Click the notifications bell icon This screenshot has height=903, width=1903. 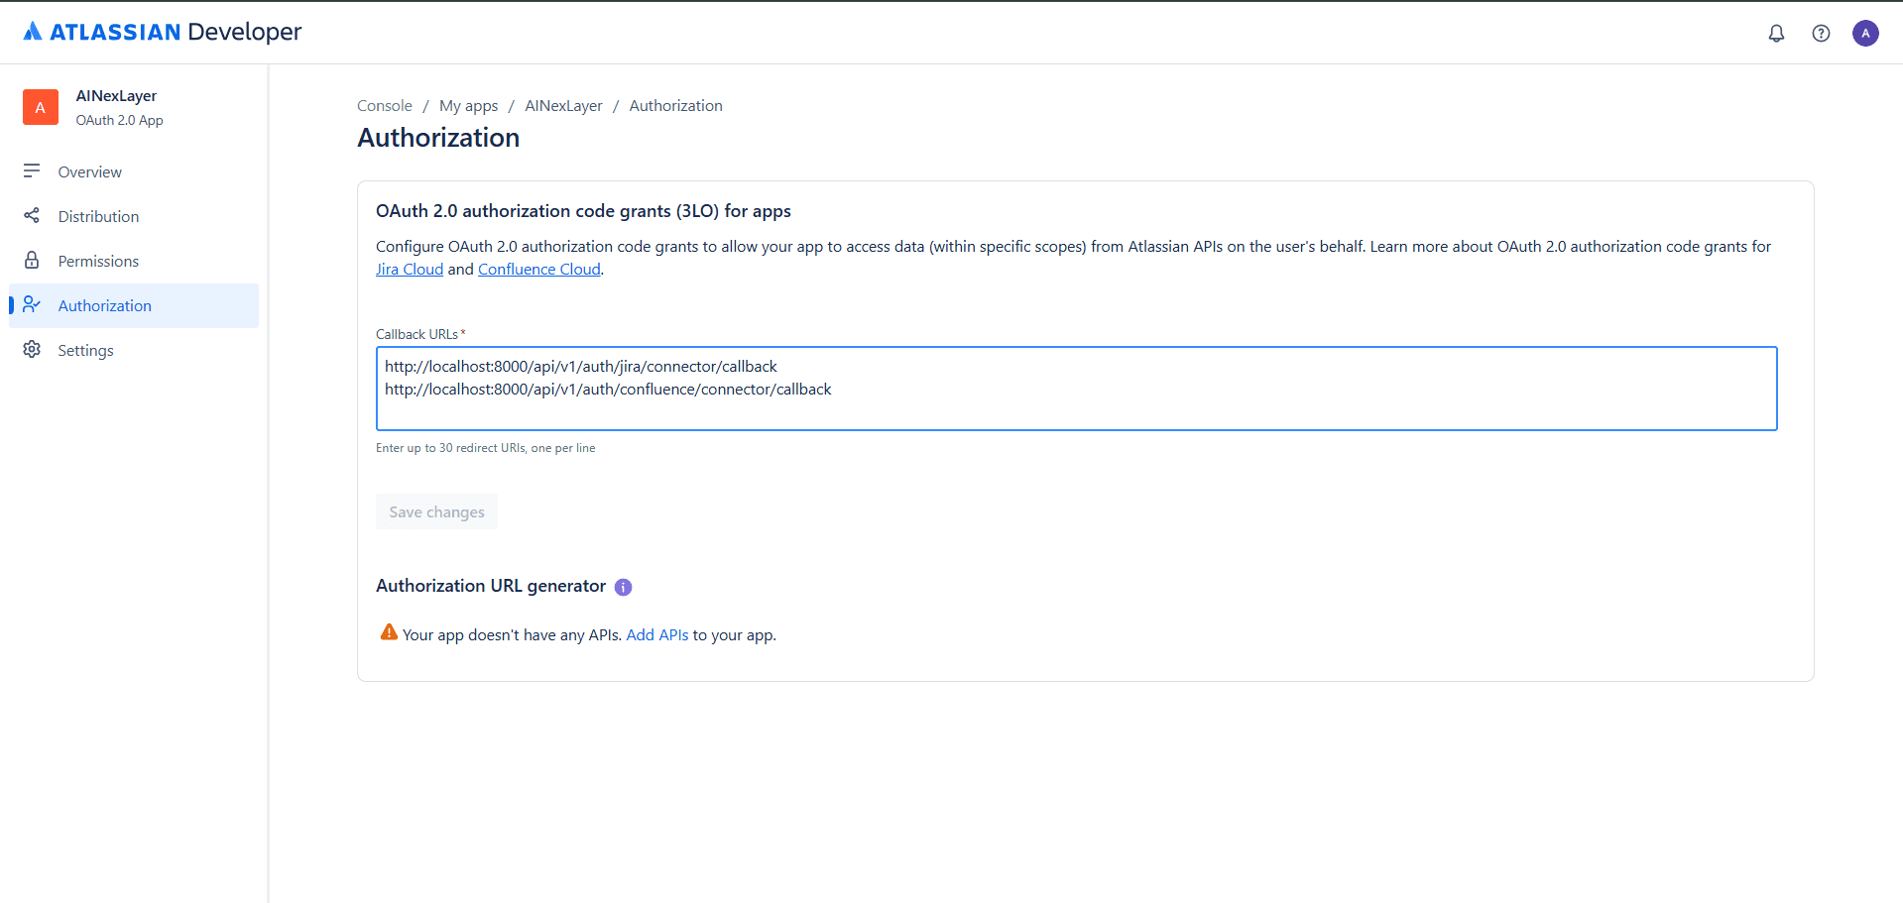[x=1775, y=32]
